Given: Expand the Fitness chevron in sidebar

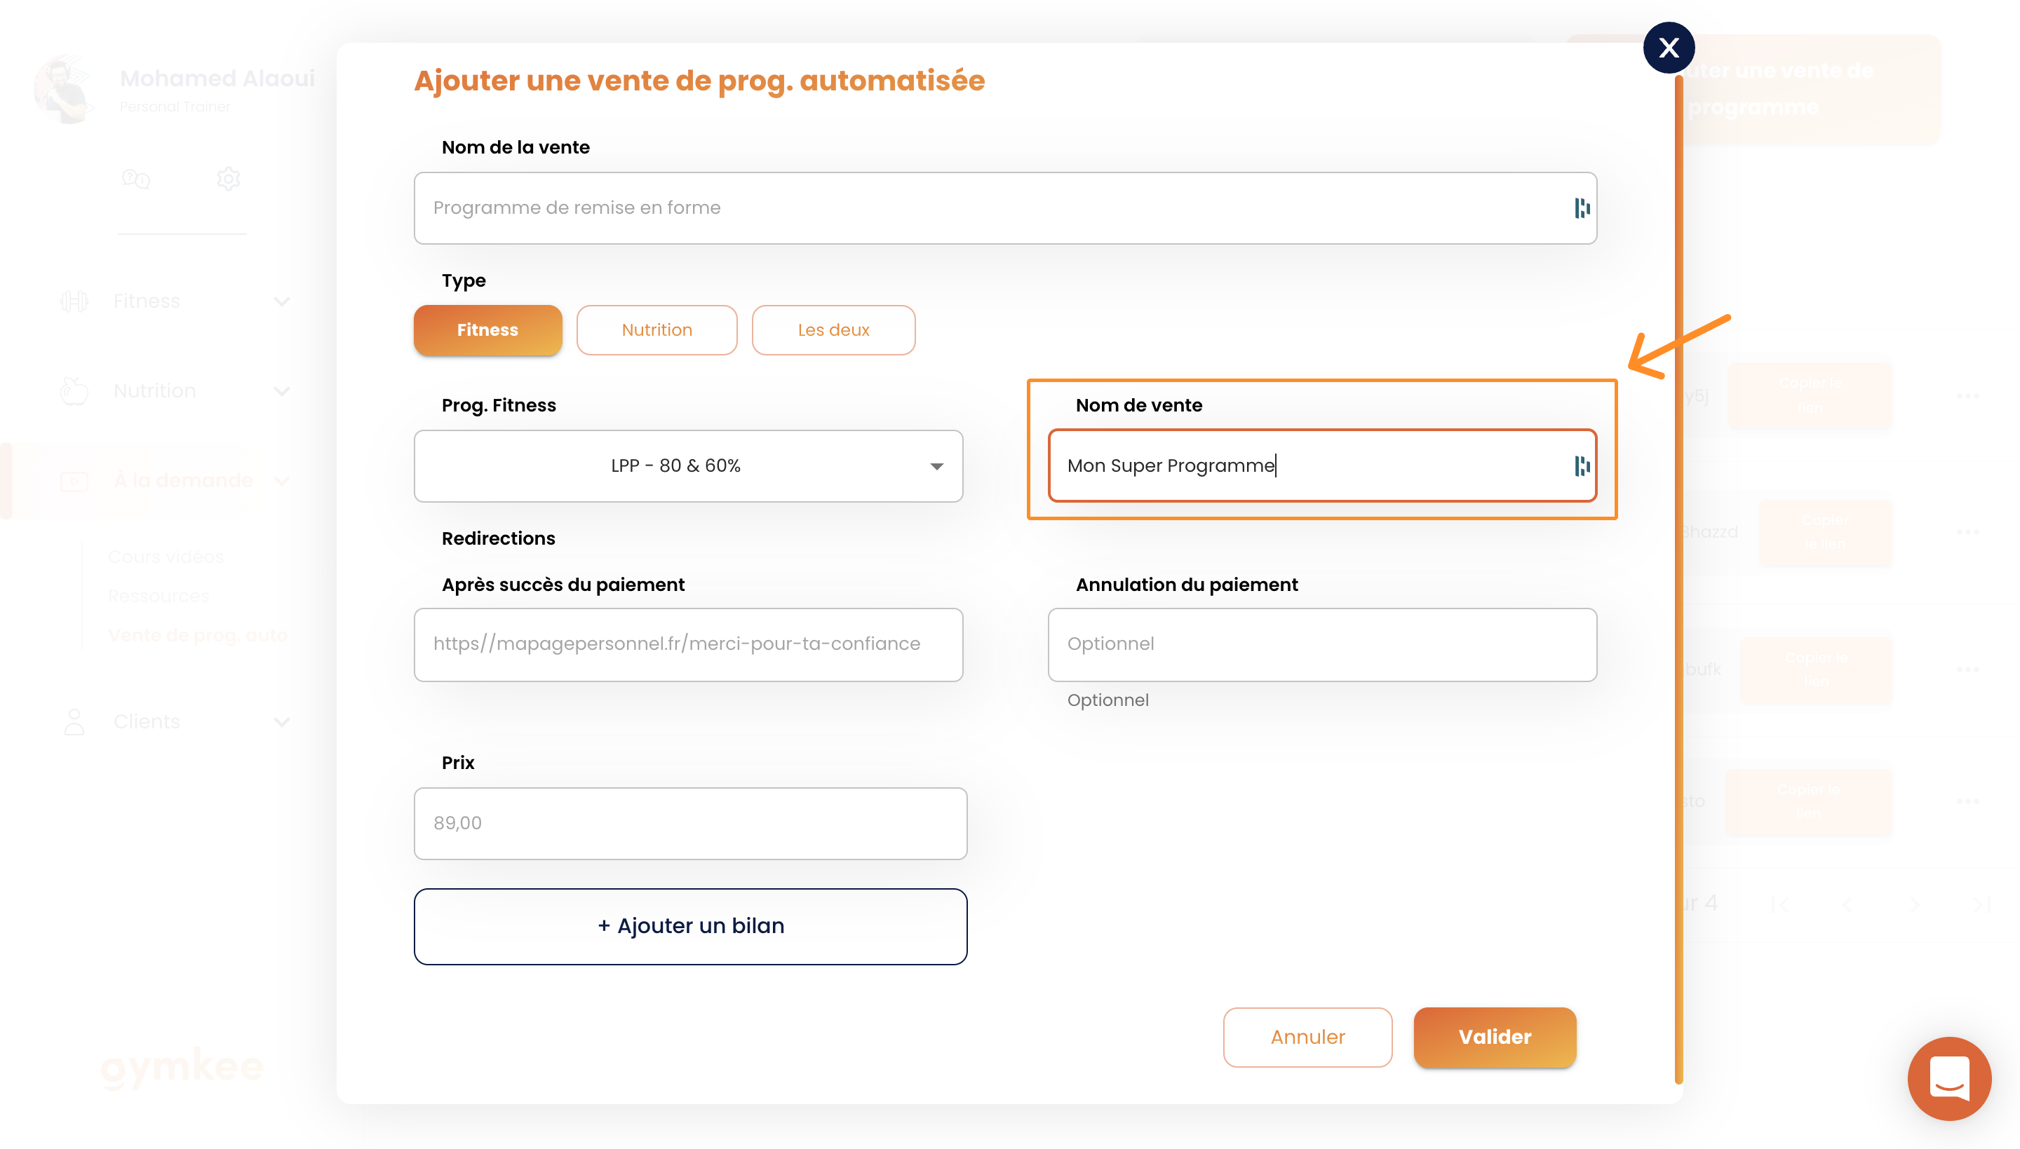Looking at the screenshot, I should pos(282,301).
